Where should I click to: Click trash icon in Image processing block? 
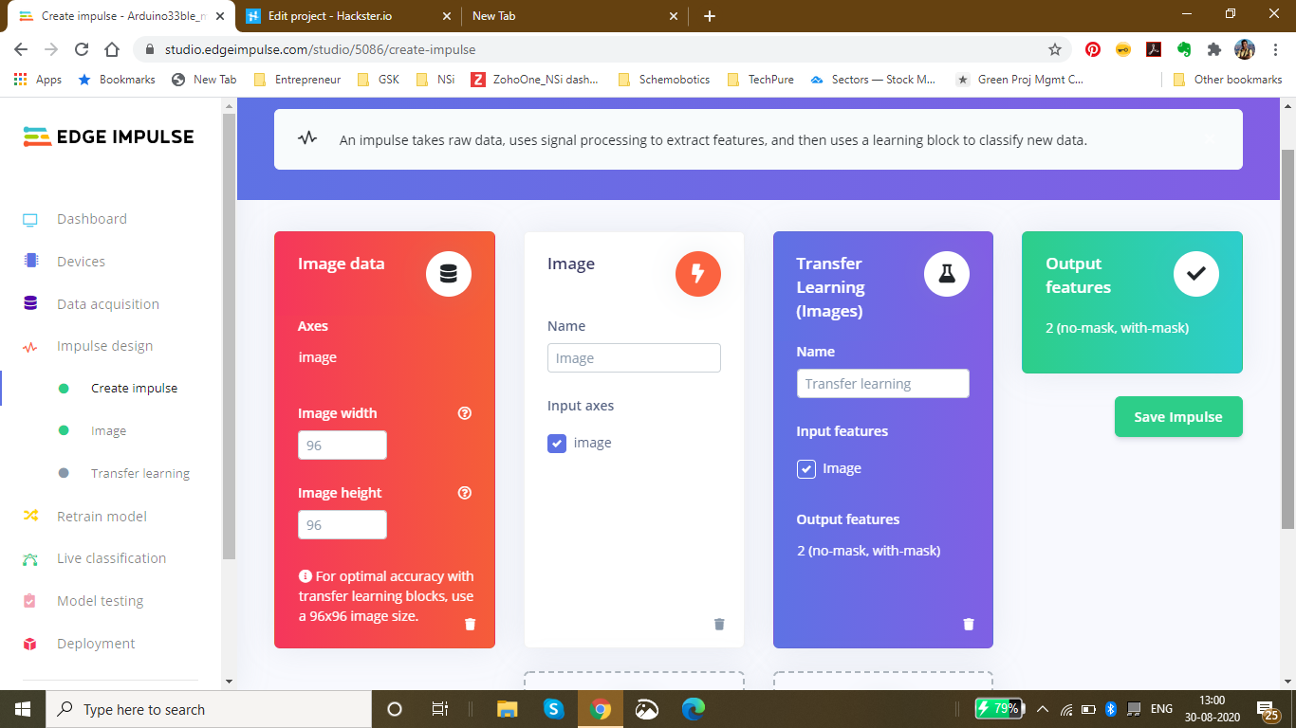(x=719, y=624)
